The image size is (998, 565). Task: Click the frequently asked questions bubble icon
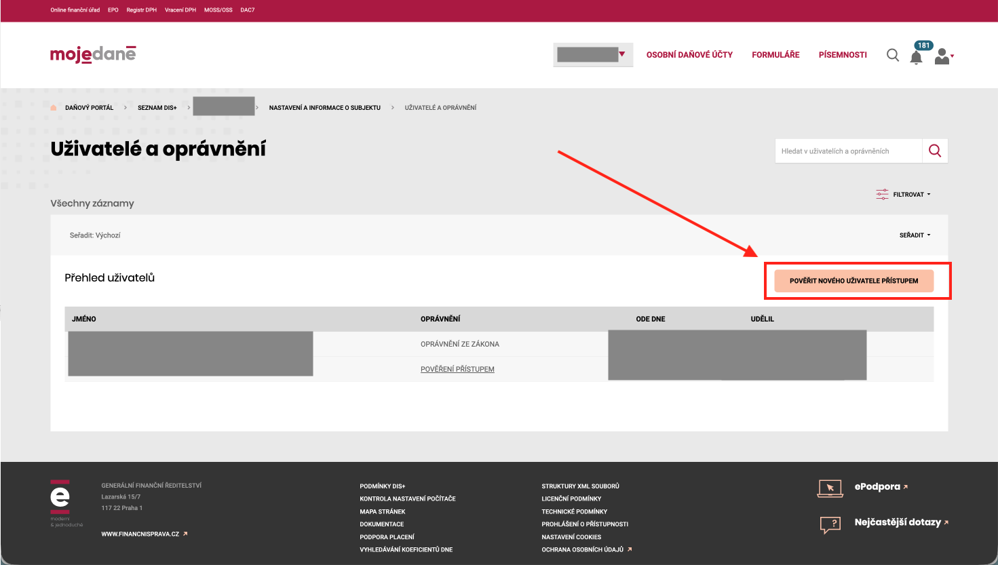(830, 524)
